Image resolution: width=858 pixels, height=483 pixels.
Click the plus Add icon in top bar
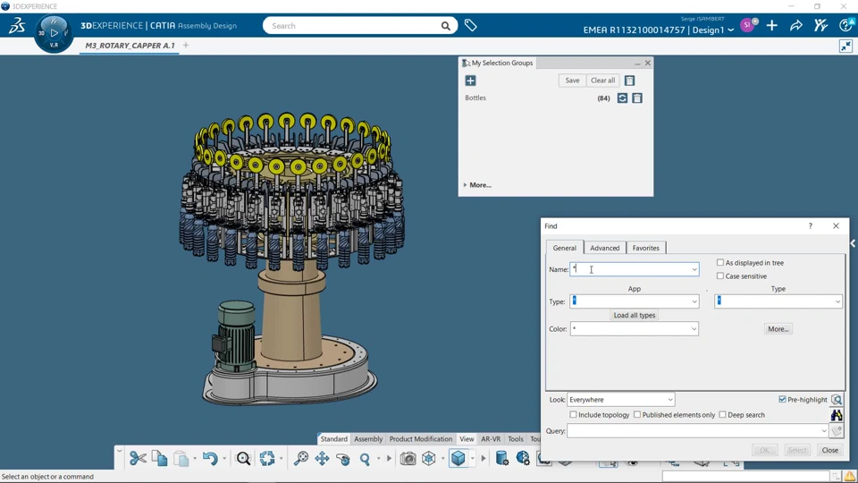point(772,25)
